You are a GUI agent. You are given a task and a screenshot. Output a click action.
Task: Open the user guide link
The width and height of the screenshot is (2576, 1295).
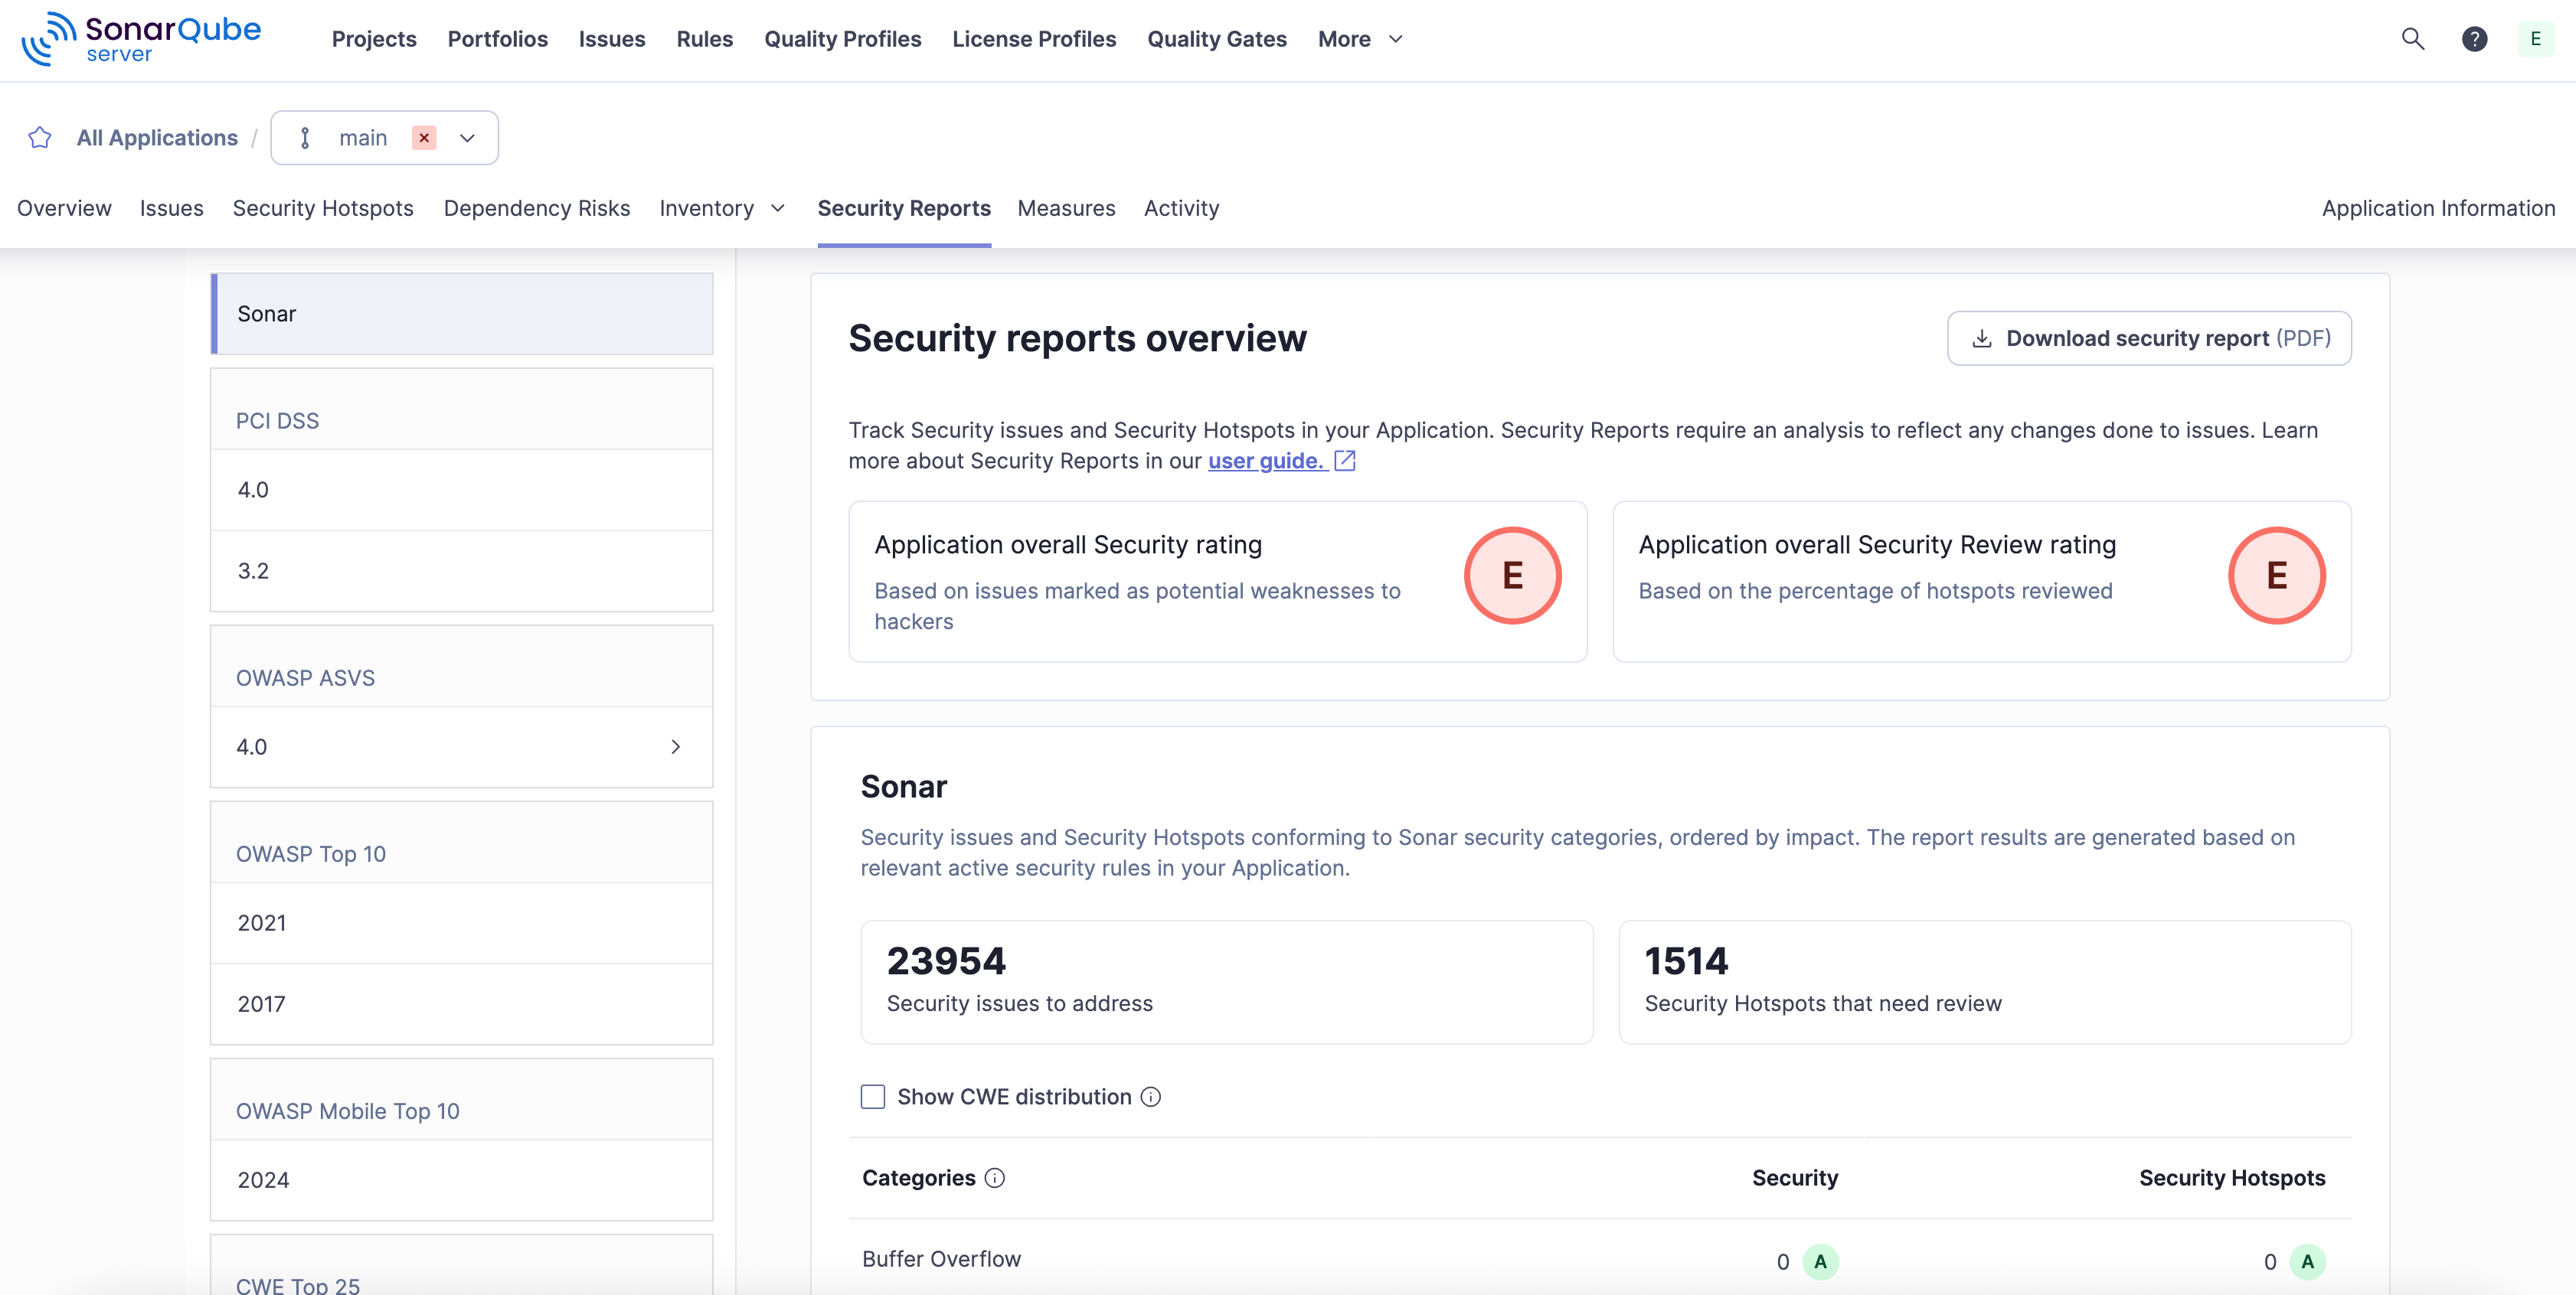pyautogui.click(x=1265, y=461)
